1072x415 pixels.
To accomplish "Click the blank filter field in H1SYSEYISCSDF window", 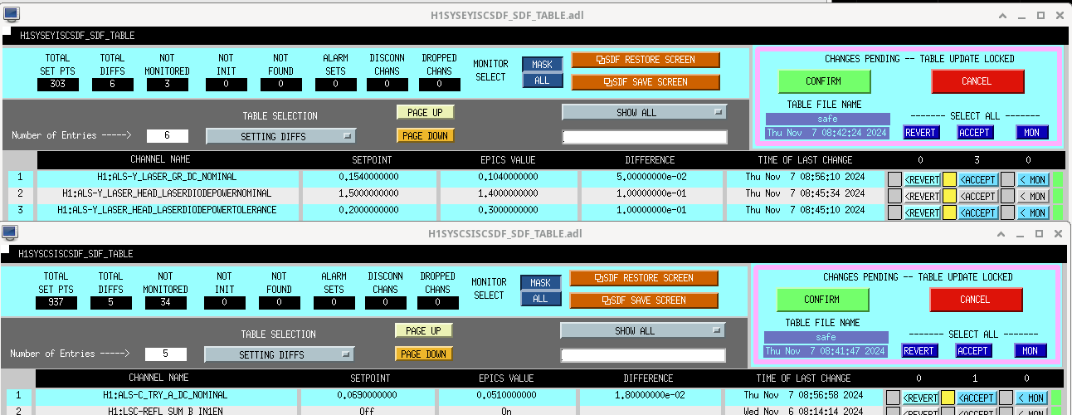I will coord(645,137).
